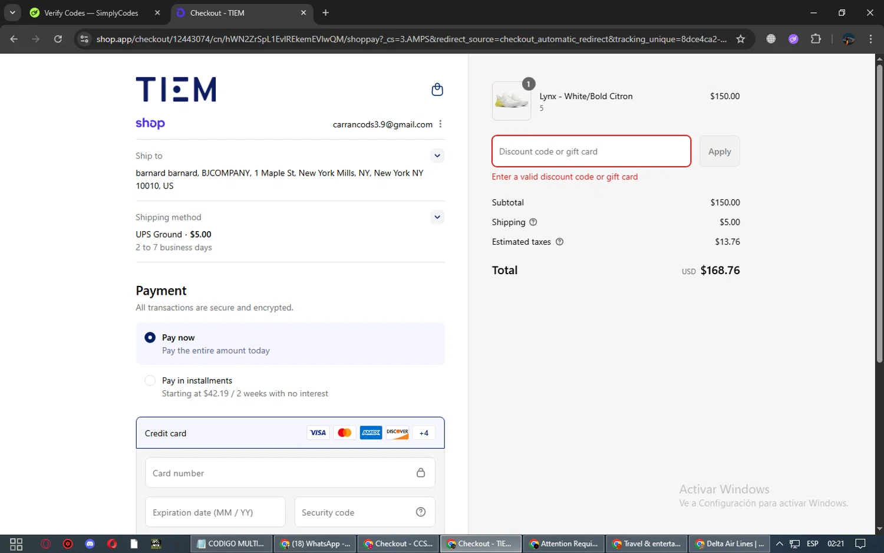
Task: Click the Total amount $168.76
Action: click(x=720, y=271)
